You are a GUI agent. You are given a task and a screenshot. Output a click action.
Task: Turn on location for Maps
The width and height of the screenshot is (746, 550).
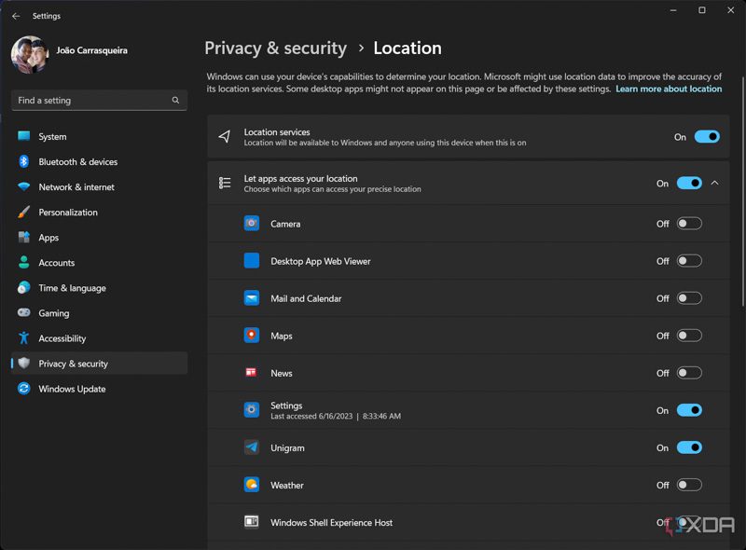689,336
